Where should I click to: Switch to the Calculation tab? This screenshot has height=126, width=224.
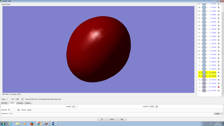20,103
